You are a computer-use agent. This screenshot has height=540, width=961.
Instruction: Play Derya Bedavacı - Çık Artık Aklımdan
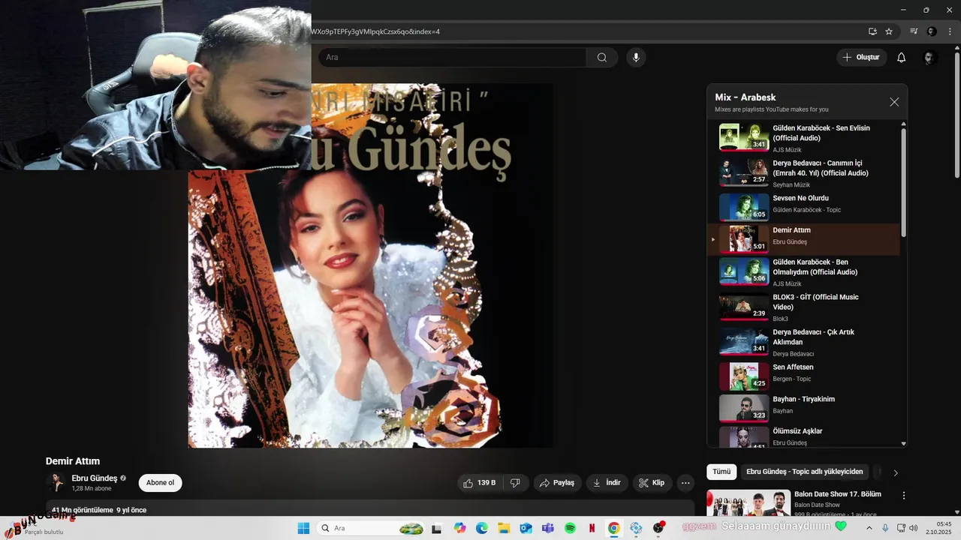click(x=803, y=342)
